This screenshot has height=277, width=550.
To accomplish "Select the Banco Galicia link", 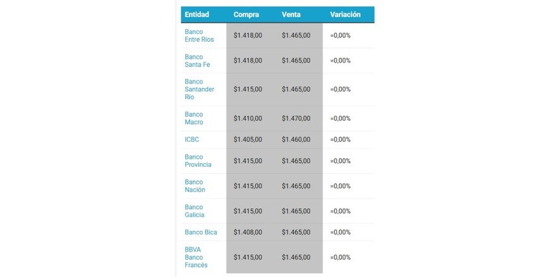I will [x=195, y=211].
